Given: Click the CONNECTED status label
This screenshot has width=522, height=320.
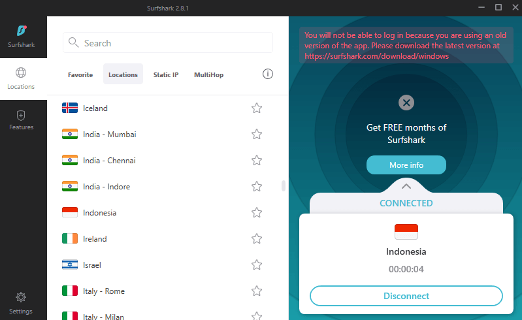Looking at the screenshot, I should [406, 203].
